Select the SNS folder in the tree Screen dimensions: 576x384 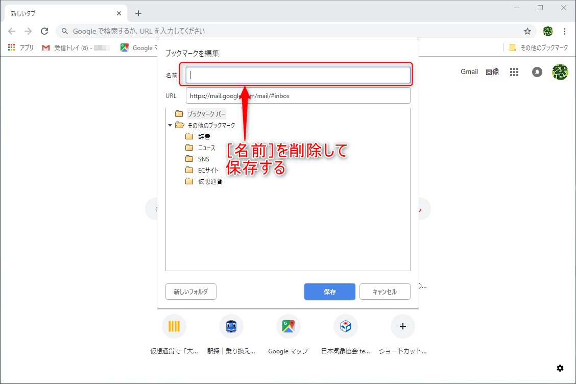point(205,159)
